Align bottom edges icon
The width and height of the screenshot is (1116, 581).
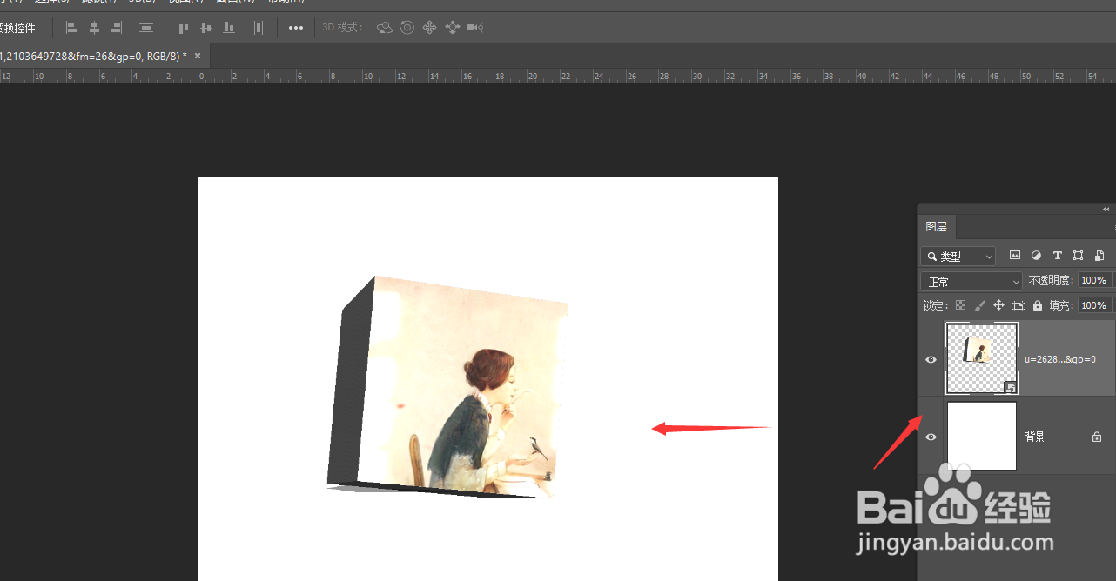click(x=229, y=28)
